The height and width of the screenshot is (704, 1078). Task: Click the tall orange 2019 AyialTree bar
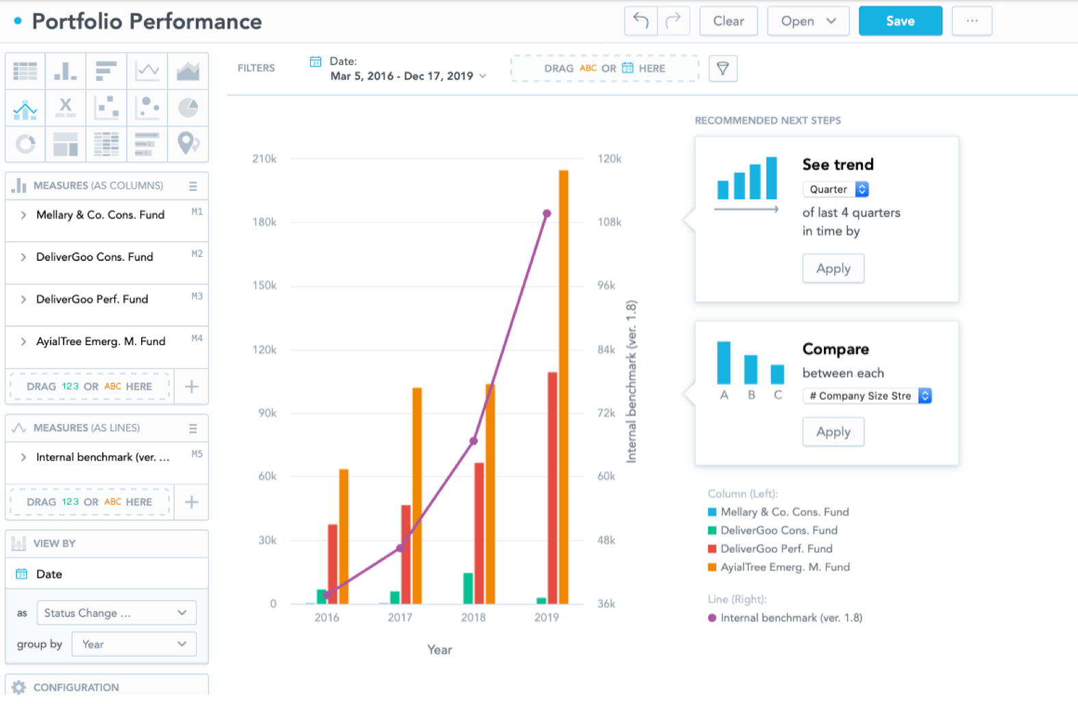click(x=564, y=387)
